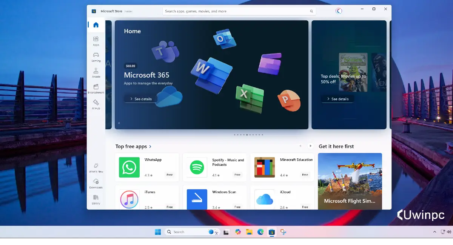453x245 pixels.
Task: Click the Microsoft Store logo in the title bar
Action: tap(94, 11)
